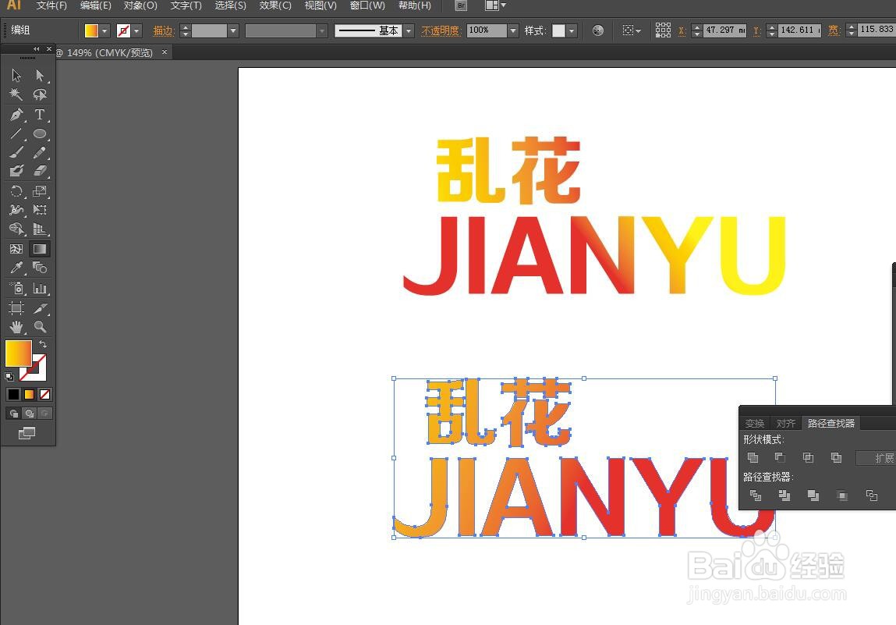
Task: Set stroke to None in toolbar
Action: pyautogui.click(x=44, y=394)
